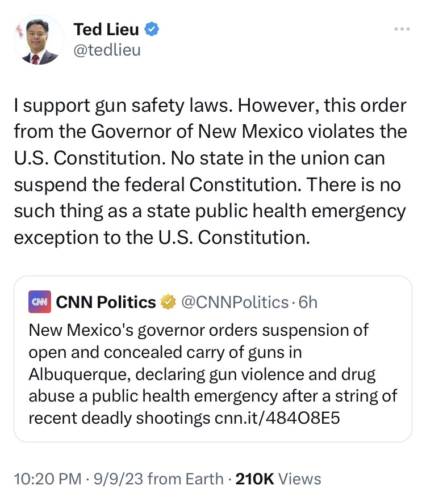
Task: Open the three-dot more options menu
Action: 402,29
